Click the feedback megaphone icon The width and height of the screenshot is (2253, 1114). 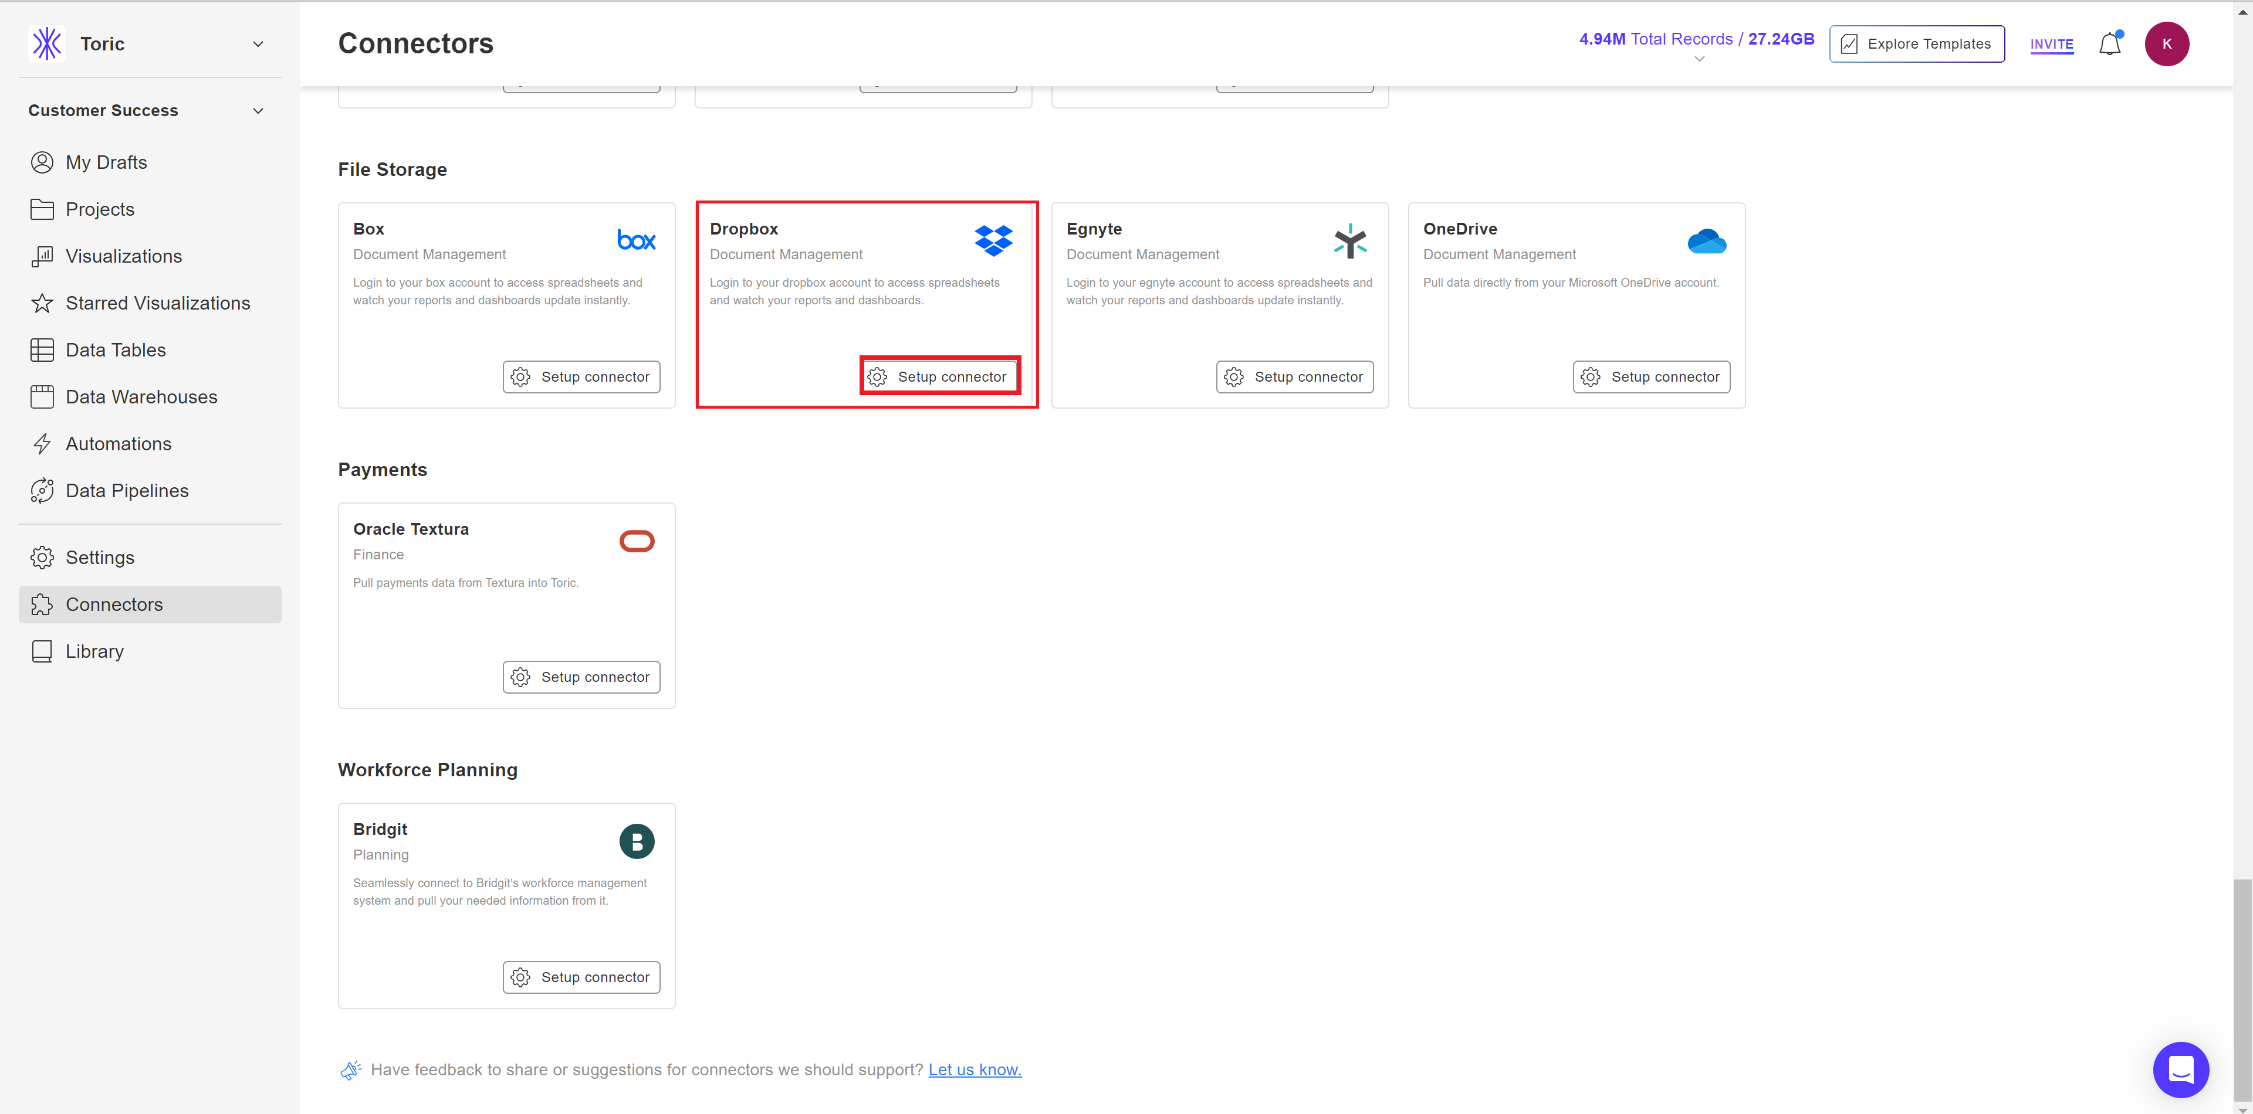351,1069
